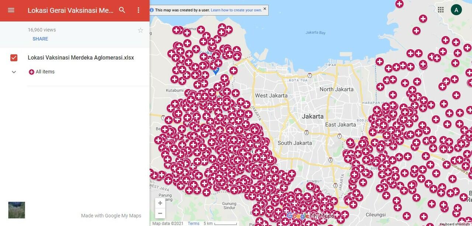Click the South Jakarta label
This screenshot has width=472, height=226.
tap(295, 143)
